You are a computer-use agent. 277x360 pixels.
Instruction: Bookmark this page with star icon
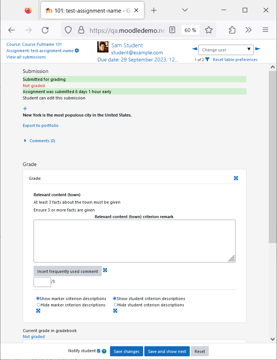[x=209, y=30]
